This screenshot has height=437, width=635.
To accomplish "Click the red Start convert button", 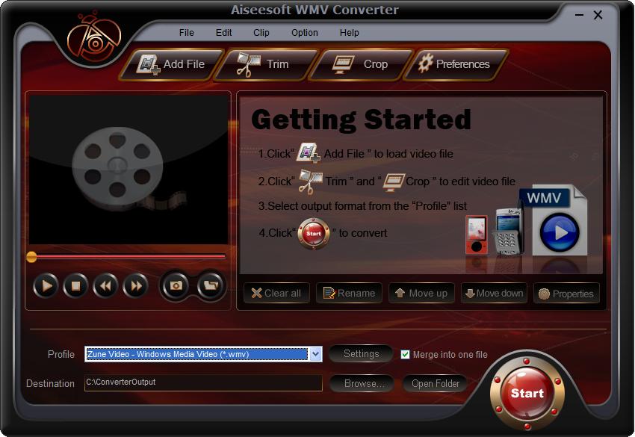I will (x=527, y=393).
